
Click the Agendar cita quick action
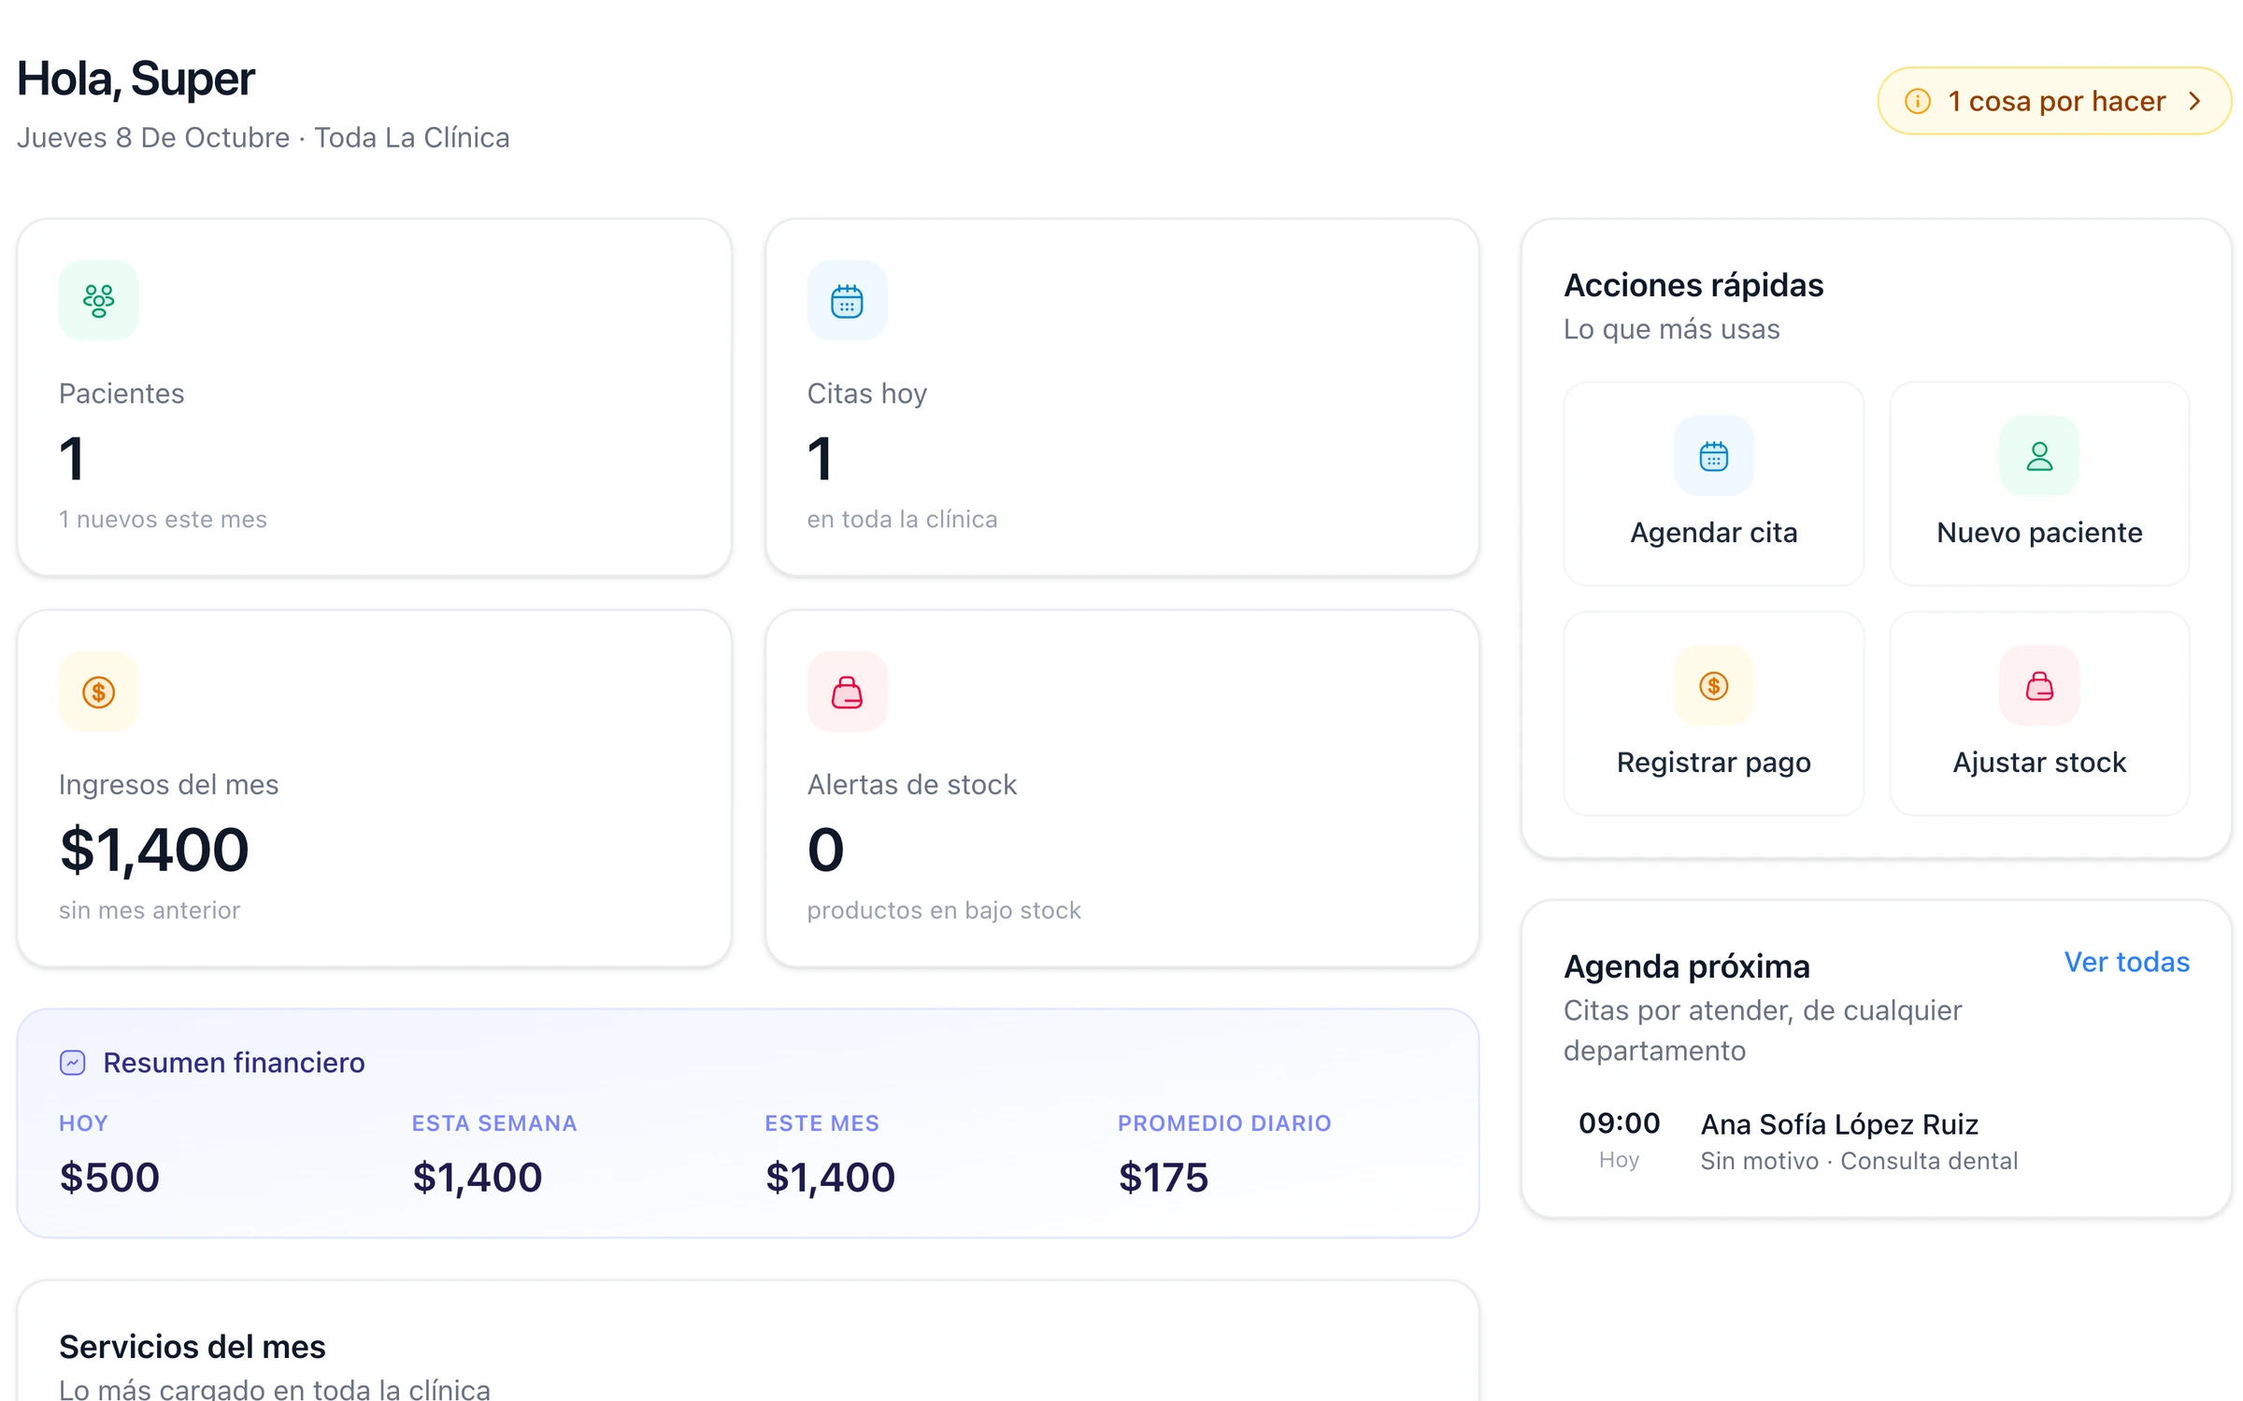pyautogui.click(x=1713, y=483)
